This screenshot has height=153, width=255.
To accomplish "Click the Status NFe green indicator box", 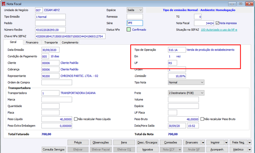I will [x=129, y=29].
